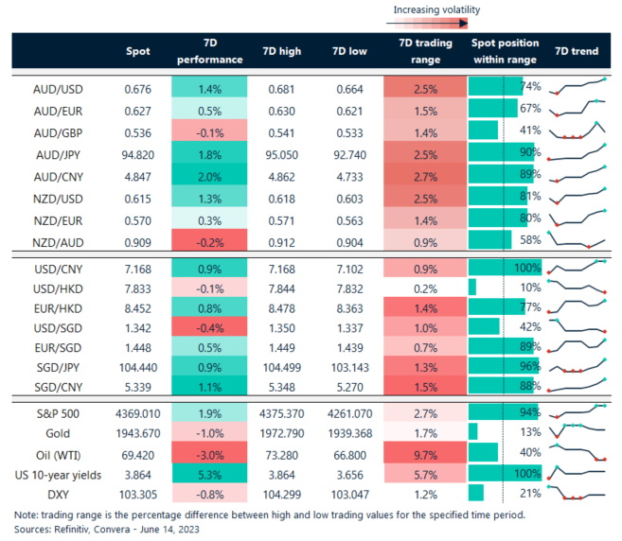The image size is (622, 541).
Task: Click the DXY 7D high value 104.299
Action: coord(282,494)
